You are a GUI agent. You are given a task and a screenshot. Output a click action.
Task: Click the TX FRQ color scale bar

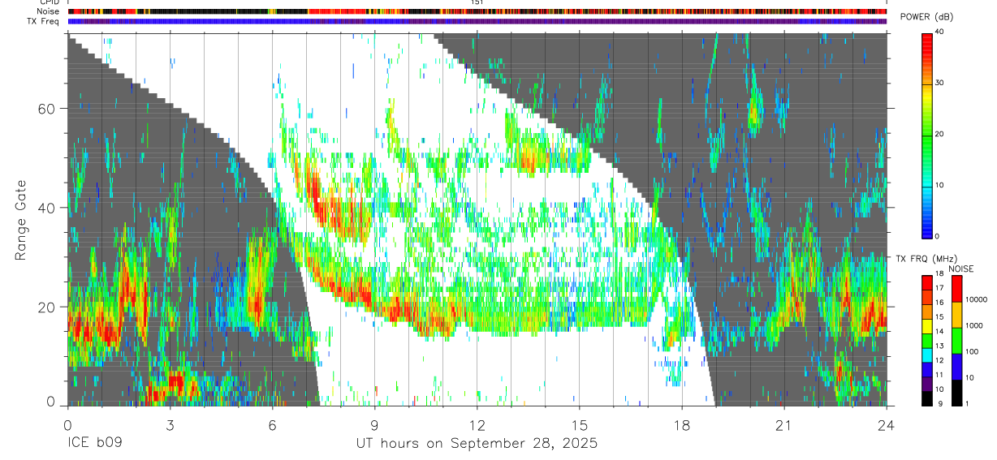coord(927,341)
